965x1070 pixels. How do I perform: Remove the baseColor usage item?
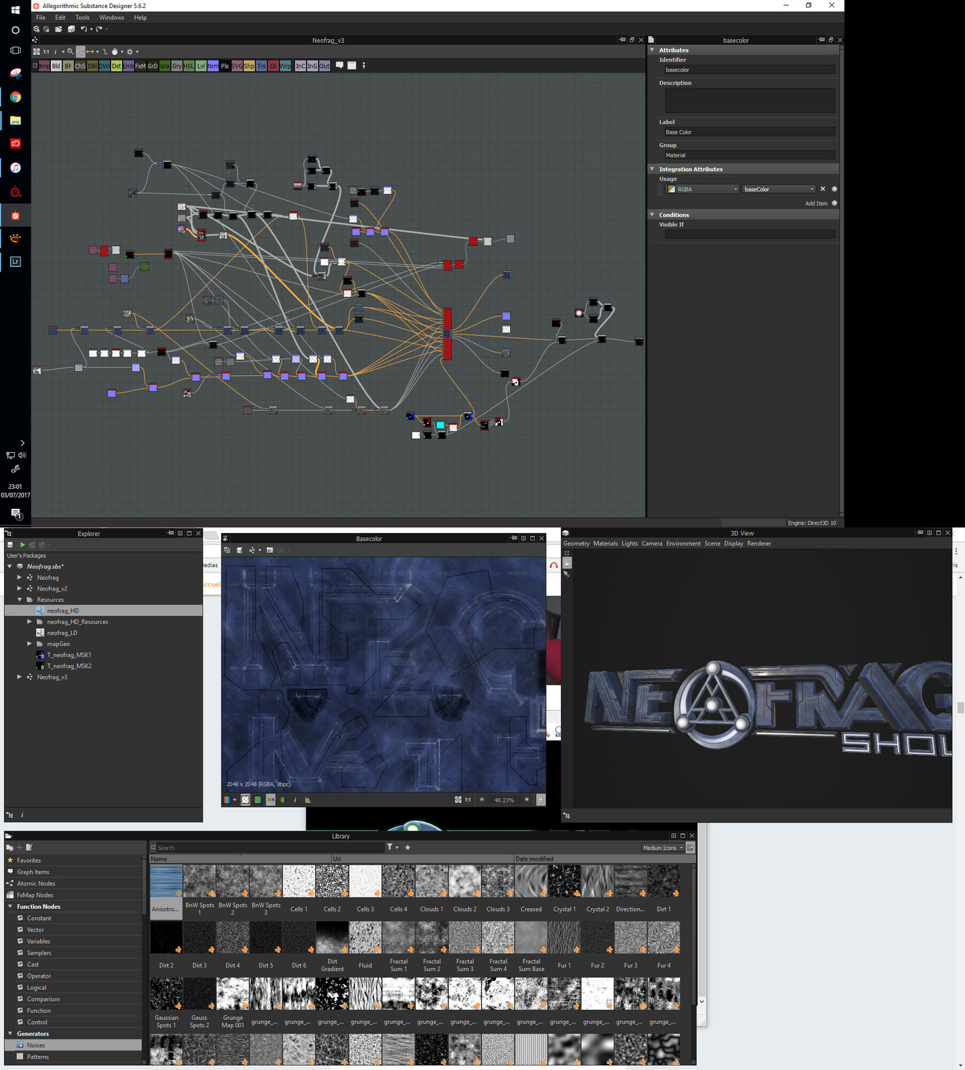823,189
